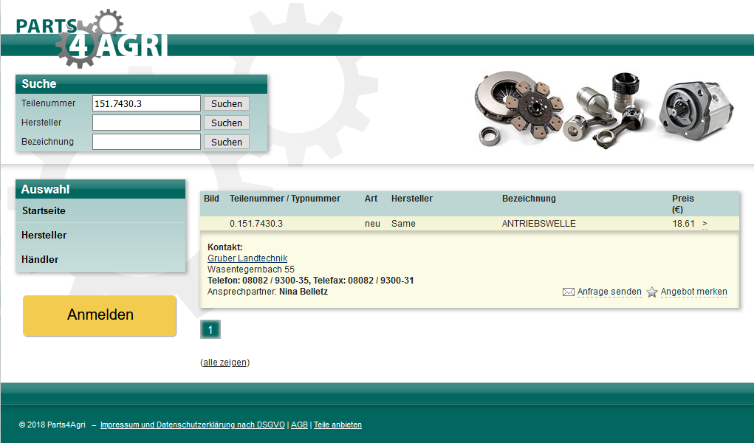Click into the Bezeichnung search input
This screenshot has height=443, width=754.
pyautogui.click(x=146, y=142)
